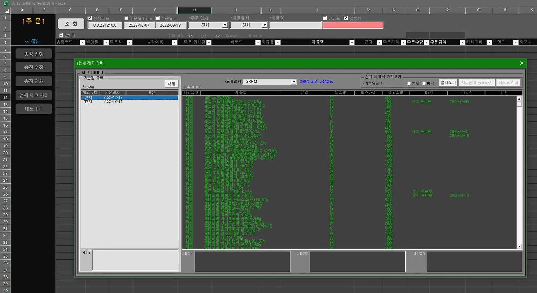Click the 20% 프로모 remark cell
537x293 pixels.
click(422, 101)
